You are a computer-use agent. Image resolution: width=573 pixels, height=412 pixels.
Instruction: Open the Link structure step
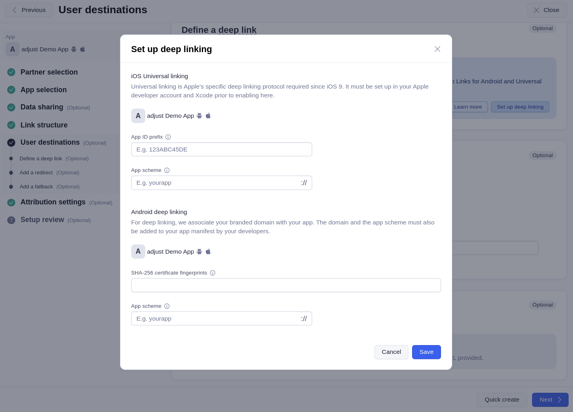(44, 125)
